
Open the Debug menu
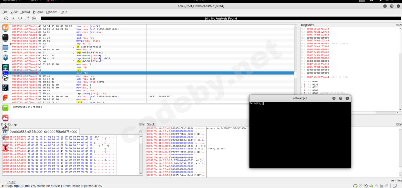pyautogui.click(x=25, y=12)
